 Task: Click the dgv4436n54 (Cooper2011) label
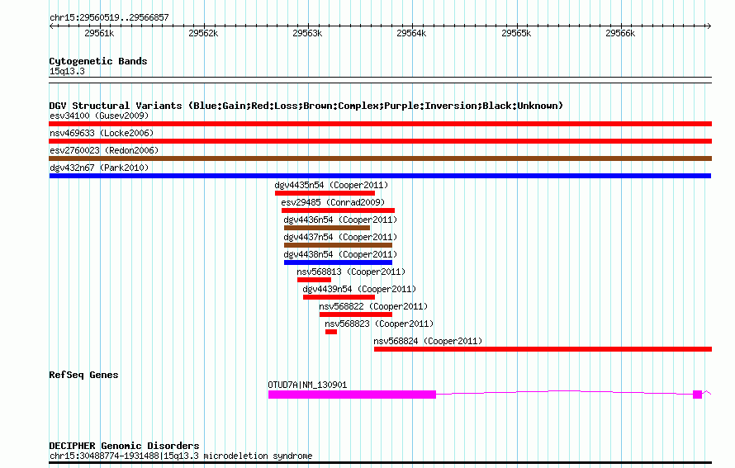click(340, 220)
